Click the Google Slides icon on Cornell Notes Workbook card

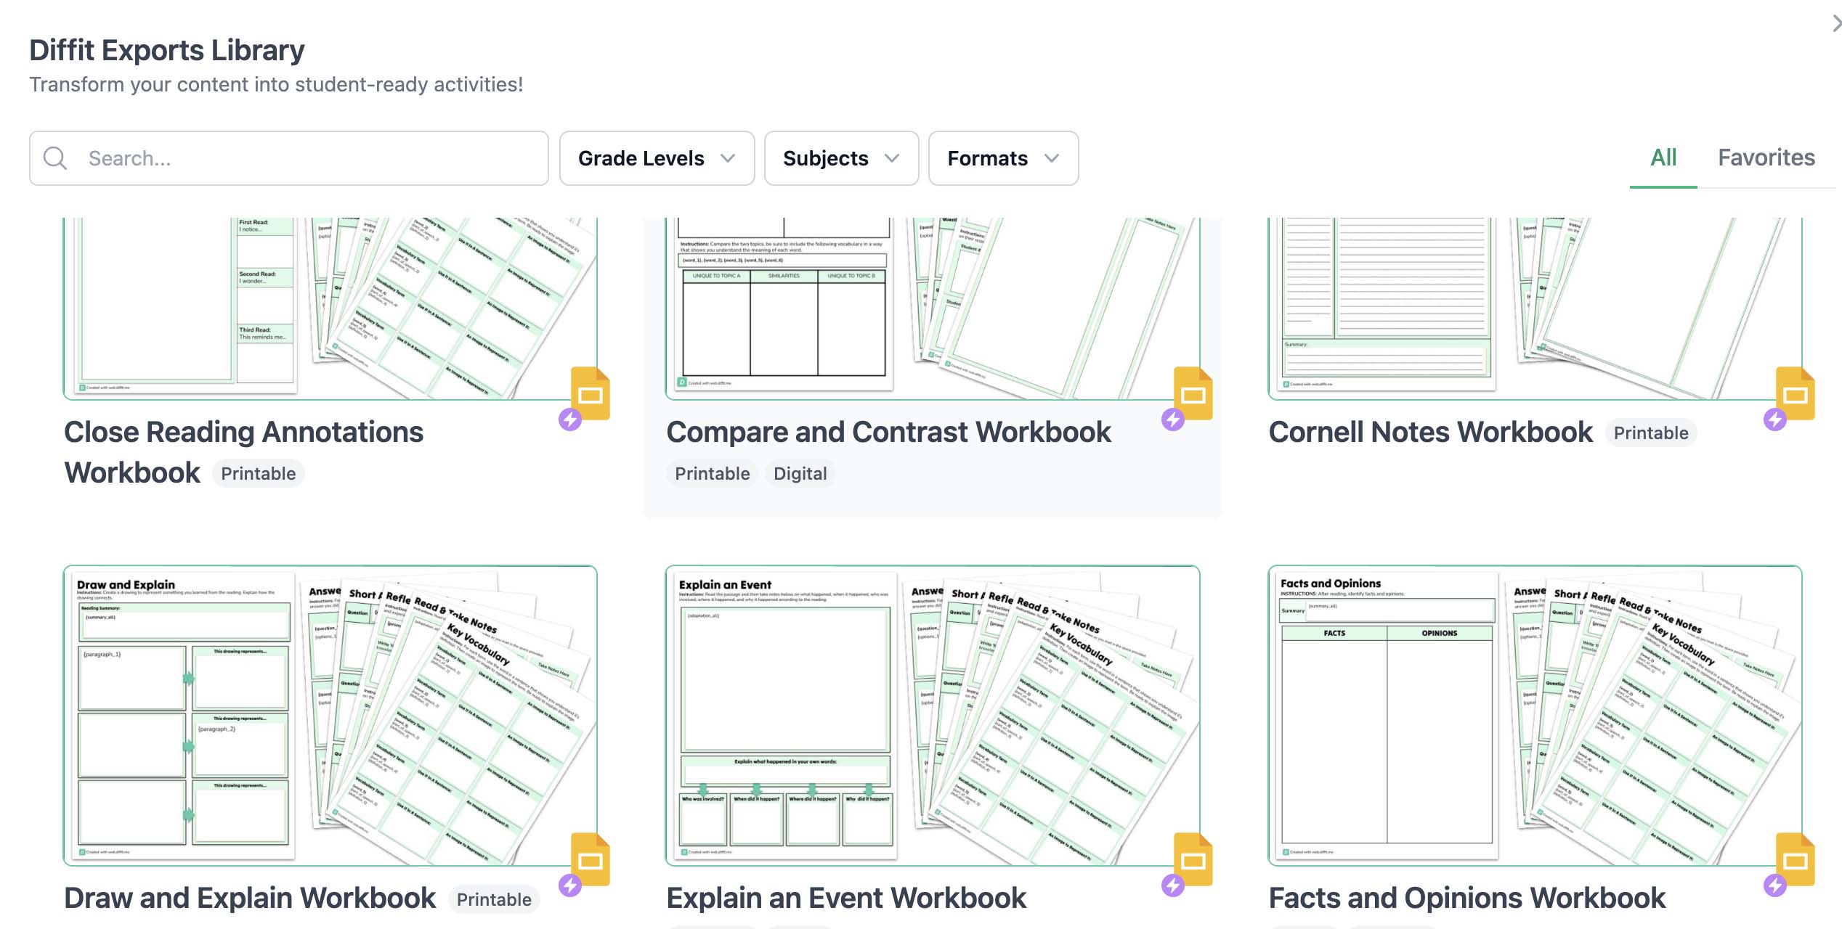click(1796, 393)
